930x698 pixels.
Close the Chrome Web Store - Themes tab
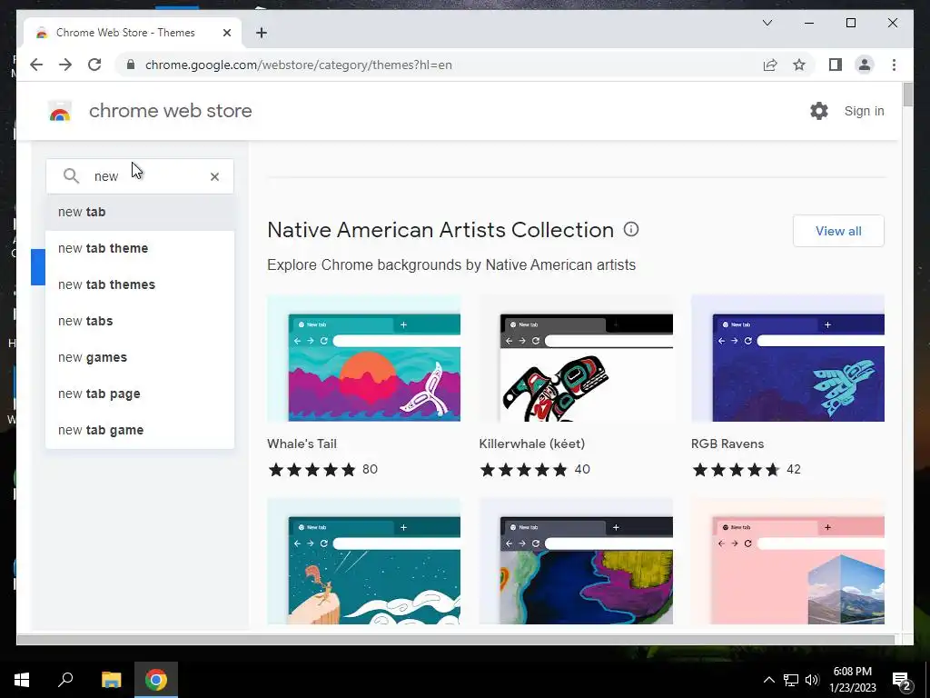click(x=226, y=33)
